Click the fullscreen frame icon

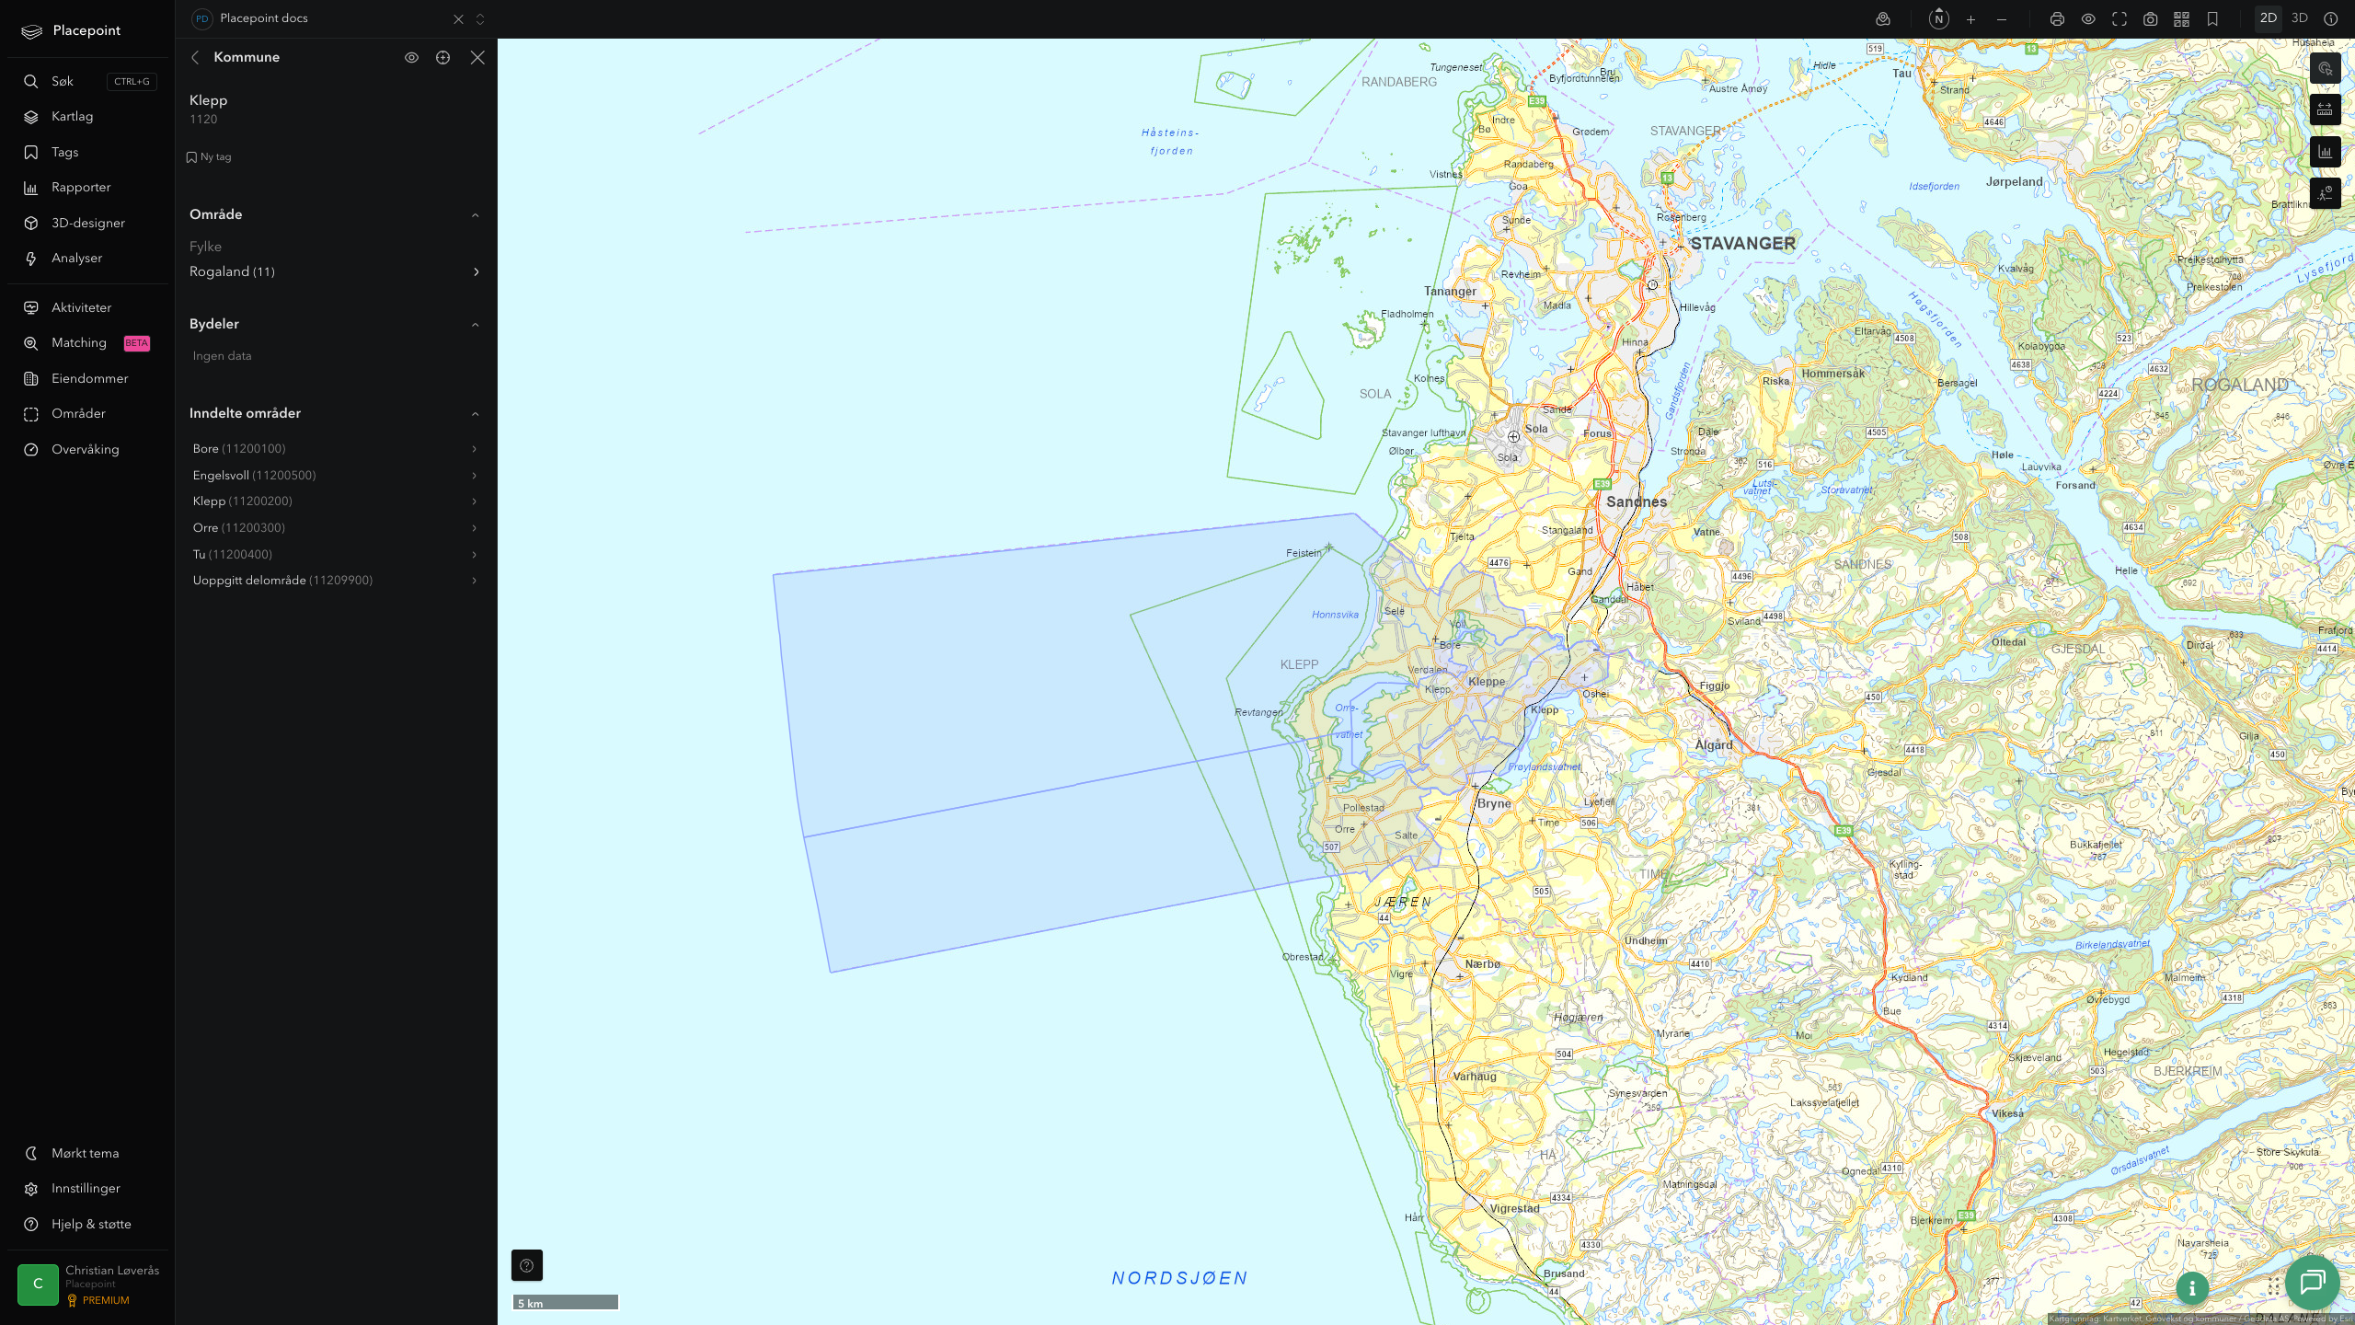pyautogui.click(x=2119, y=19)
